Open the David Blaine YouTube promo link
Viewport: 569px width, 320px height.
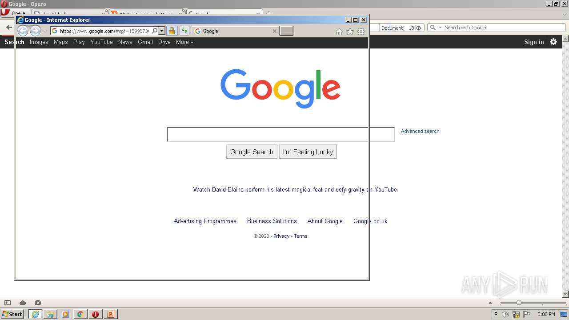(x=295, y=189)
